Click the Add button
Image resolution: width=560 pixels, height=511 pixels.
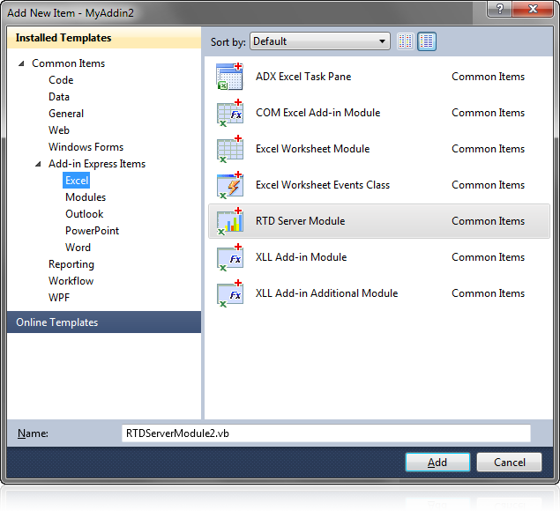(437, 463)
